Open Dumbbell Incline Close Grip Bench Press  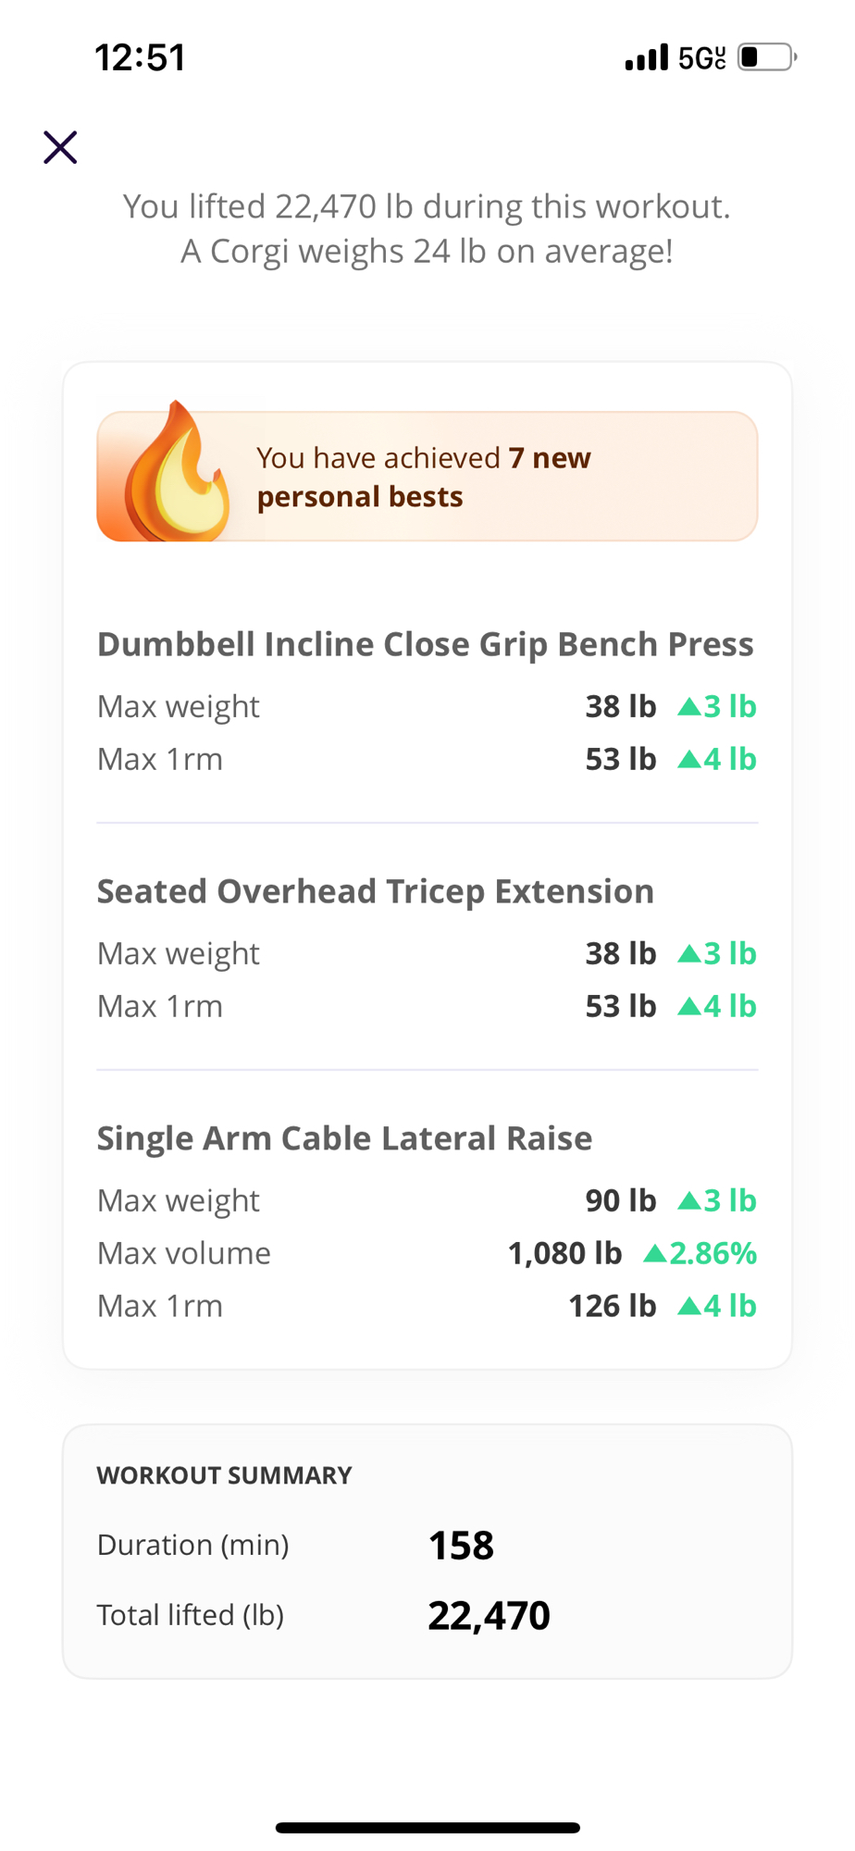click(425, 644)
